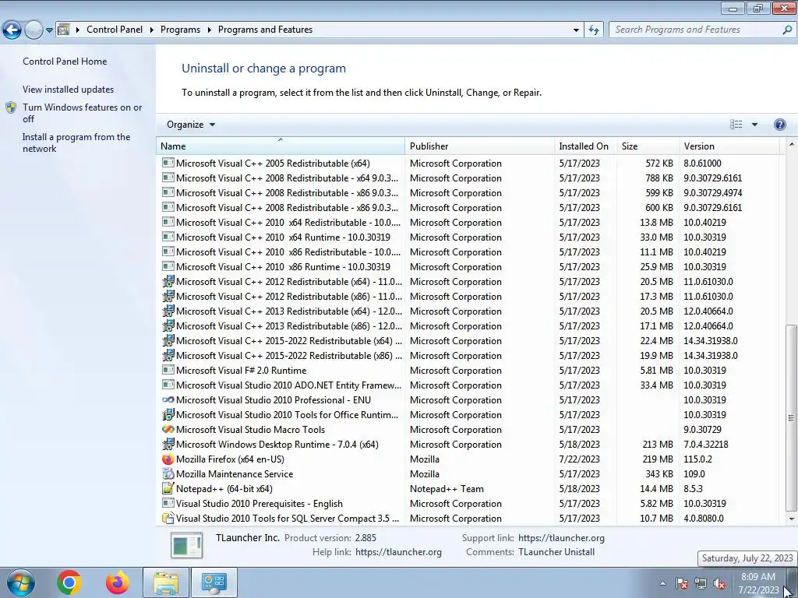Sort list by Size column header

click(x=648, y=146)
